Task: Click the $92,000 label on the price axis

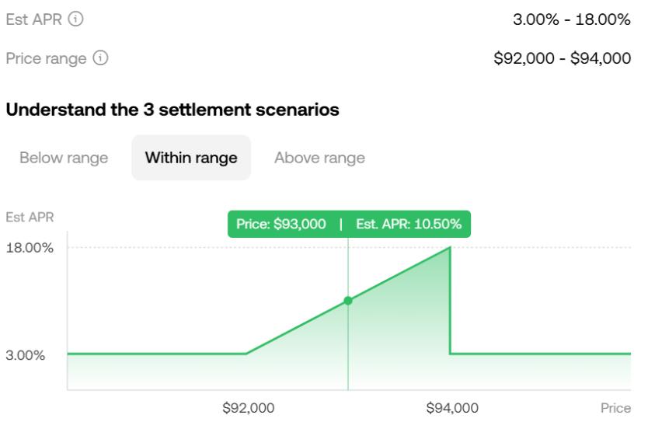Action: click(249, 407)
